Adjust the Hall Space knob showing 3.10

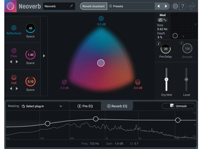[30, 81]
